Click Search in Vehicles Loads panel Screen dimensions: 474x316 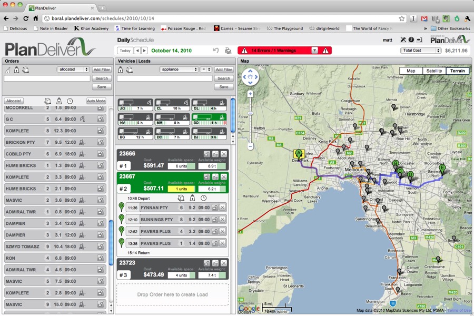224,78
